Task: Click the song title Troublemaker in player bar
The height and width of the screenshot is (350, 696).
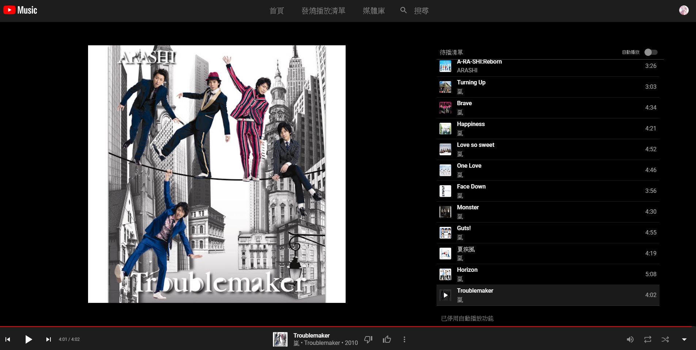Action: (x=312, y=335)
